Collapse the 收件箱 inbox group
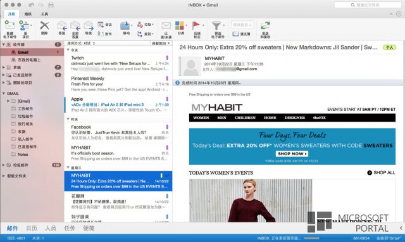 click(4, 44)
